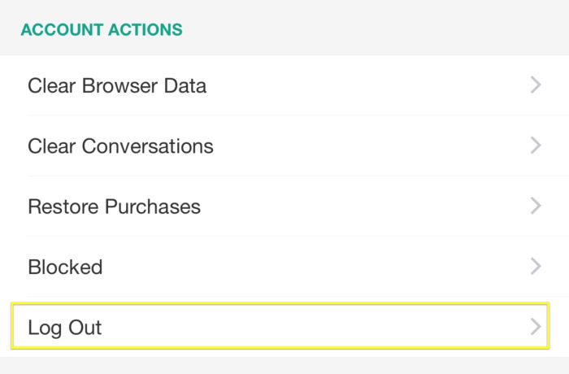Click the divider between Blocked and Log Out

click(x=284, y=297)
